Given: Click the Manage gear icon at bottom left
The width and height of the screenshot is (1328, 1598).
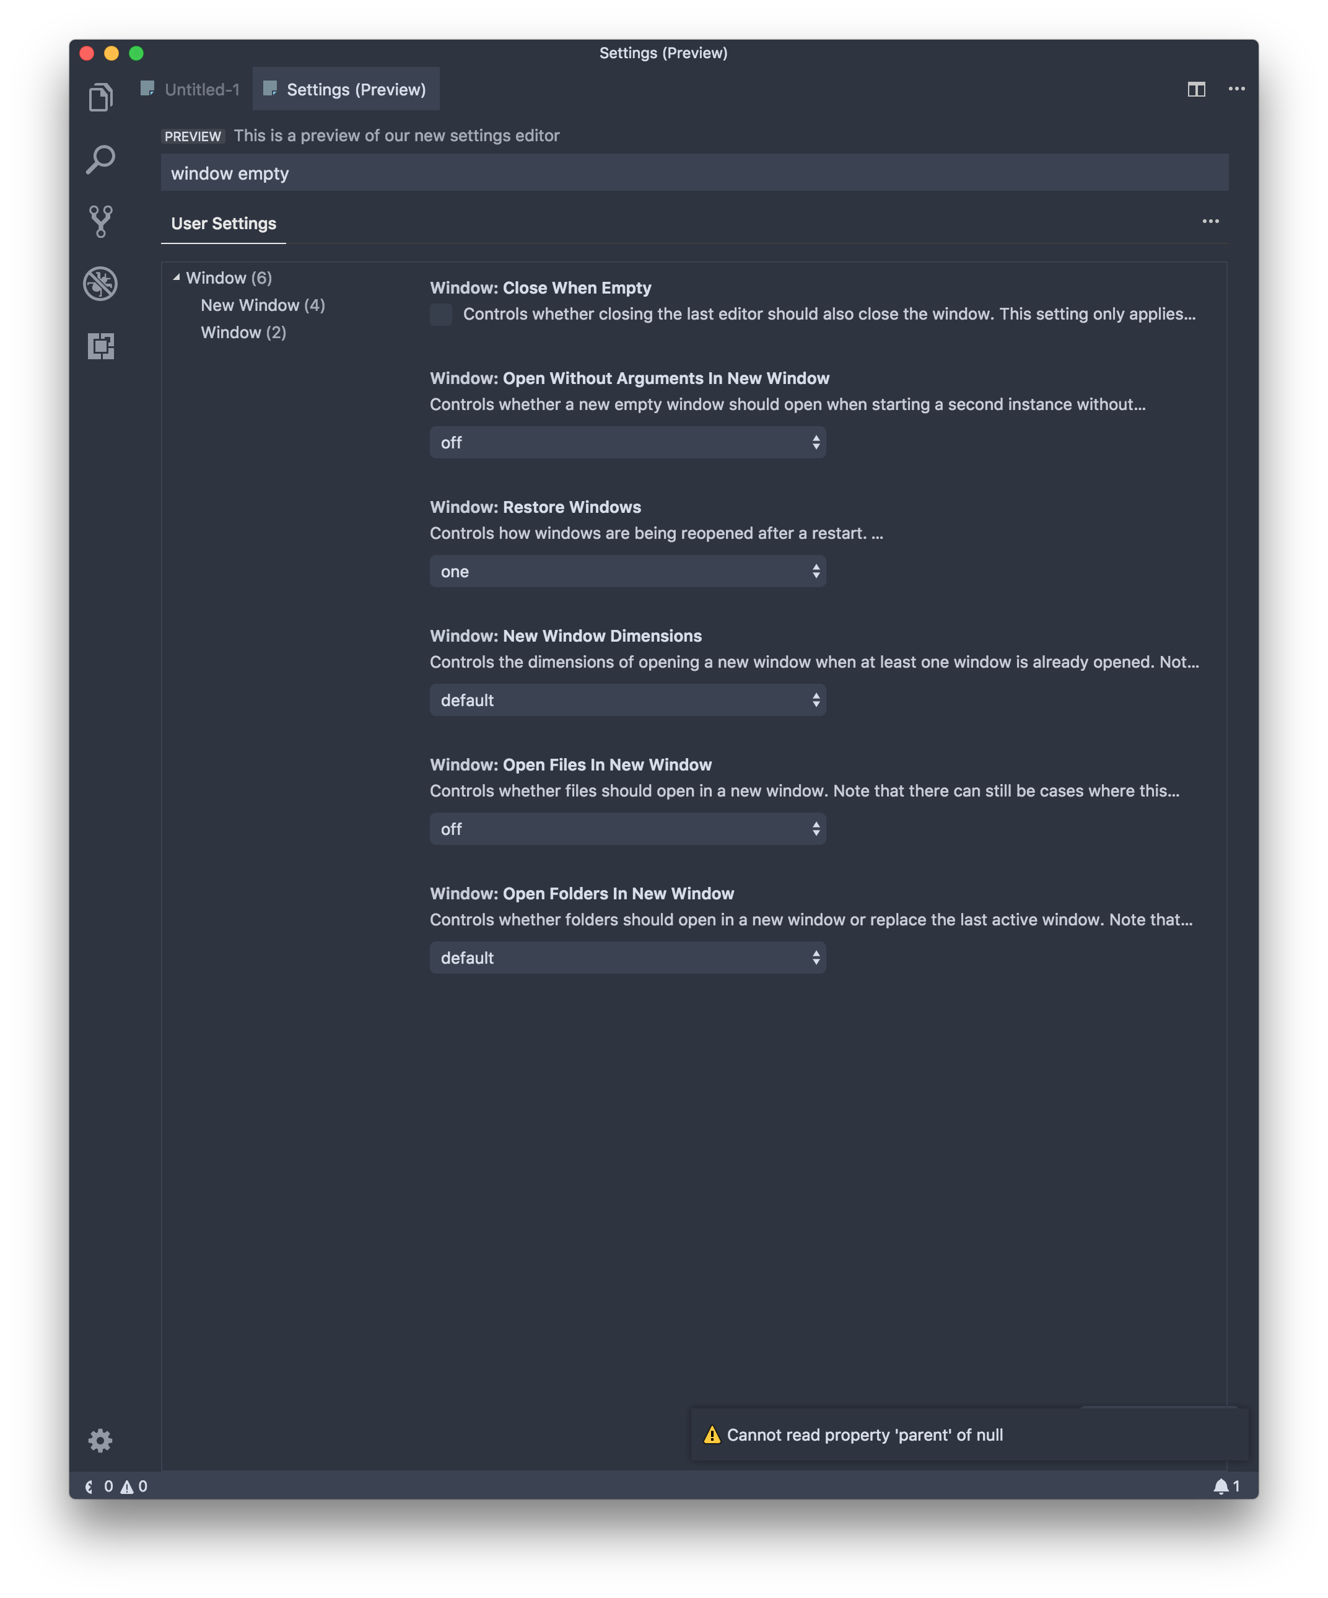Looking at the screenshot, I should point(101,1441).
